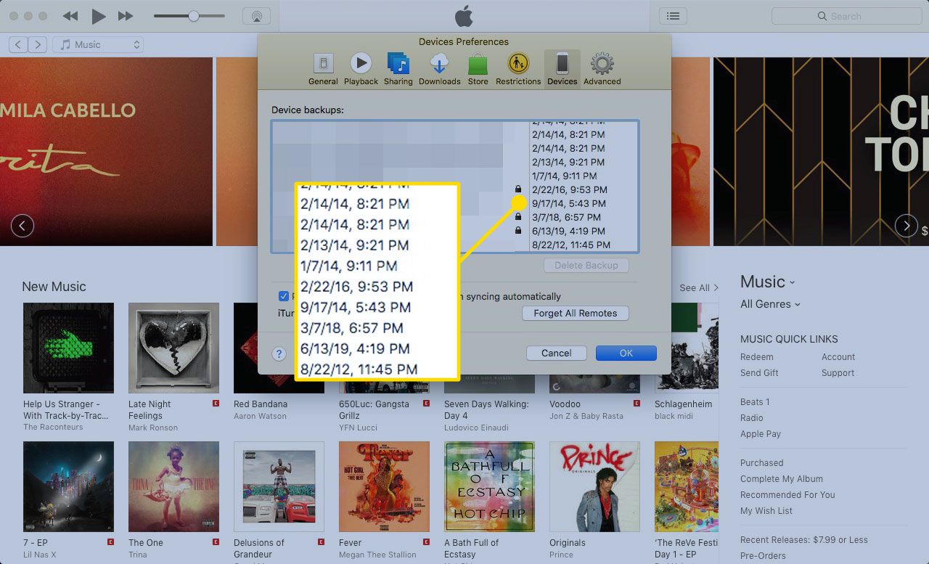This screenshot has height=564, width=929.
Task: Open the Beats 1 link
Action: (755, 402)
